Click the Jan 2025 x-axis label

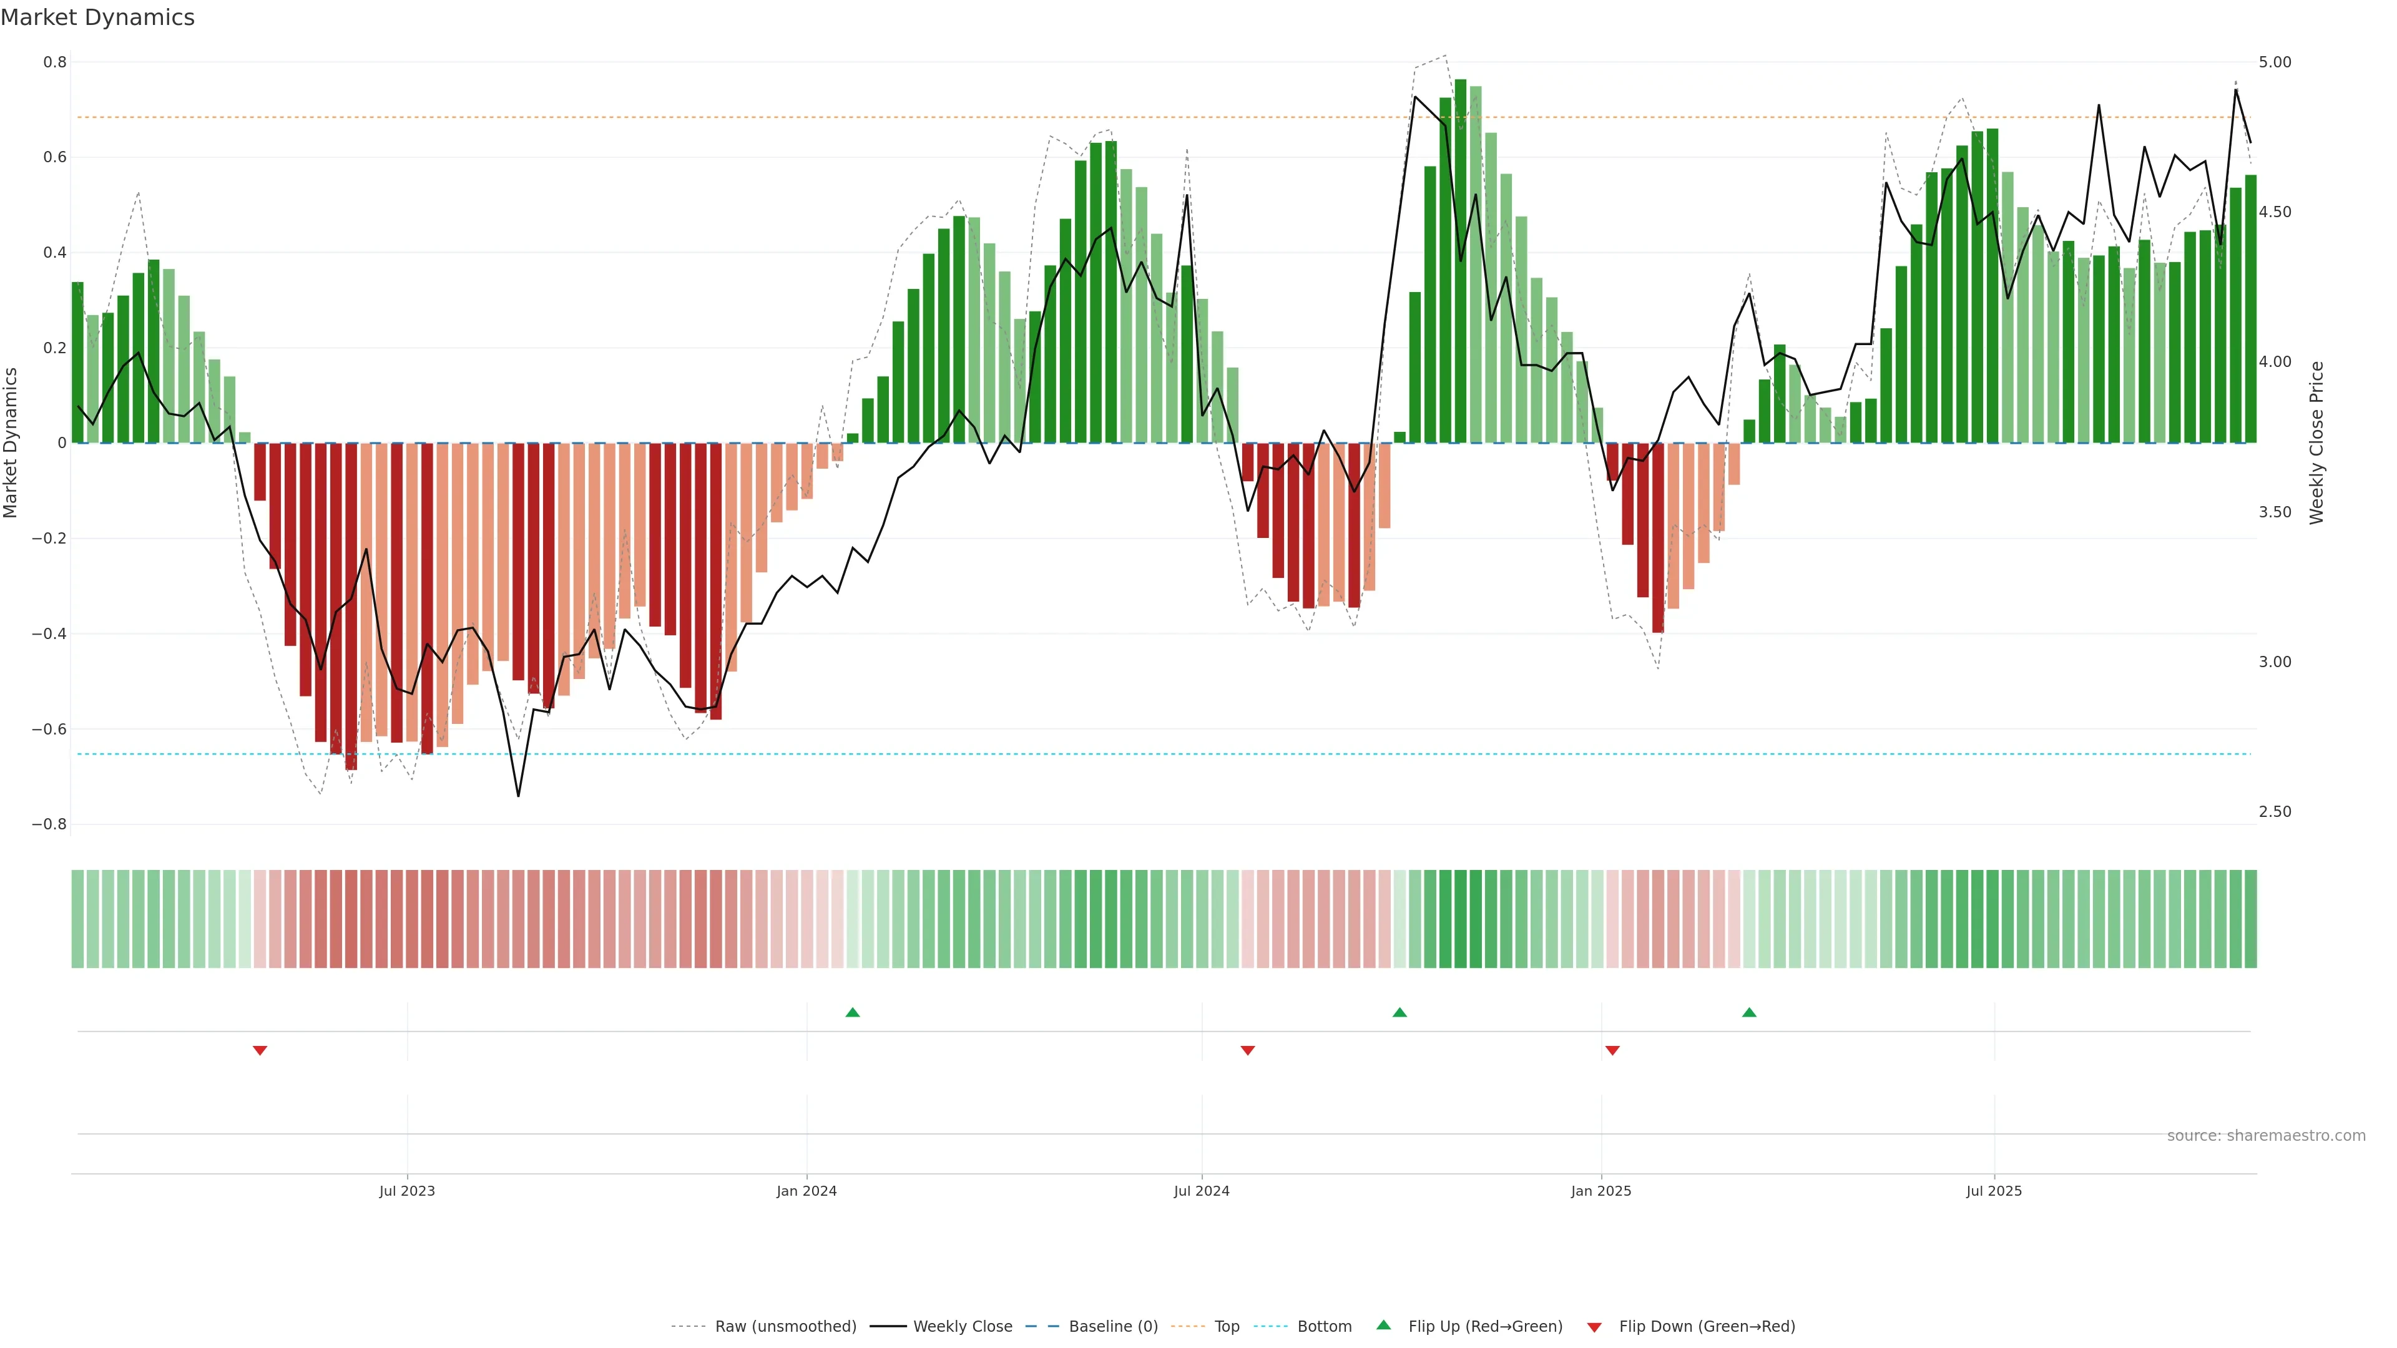tap(1600, 1191)
